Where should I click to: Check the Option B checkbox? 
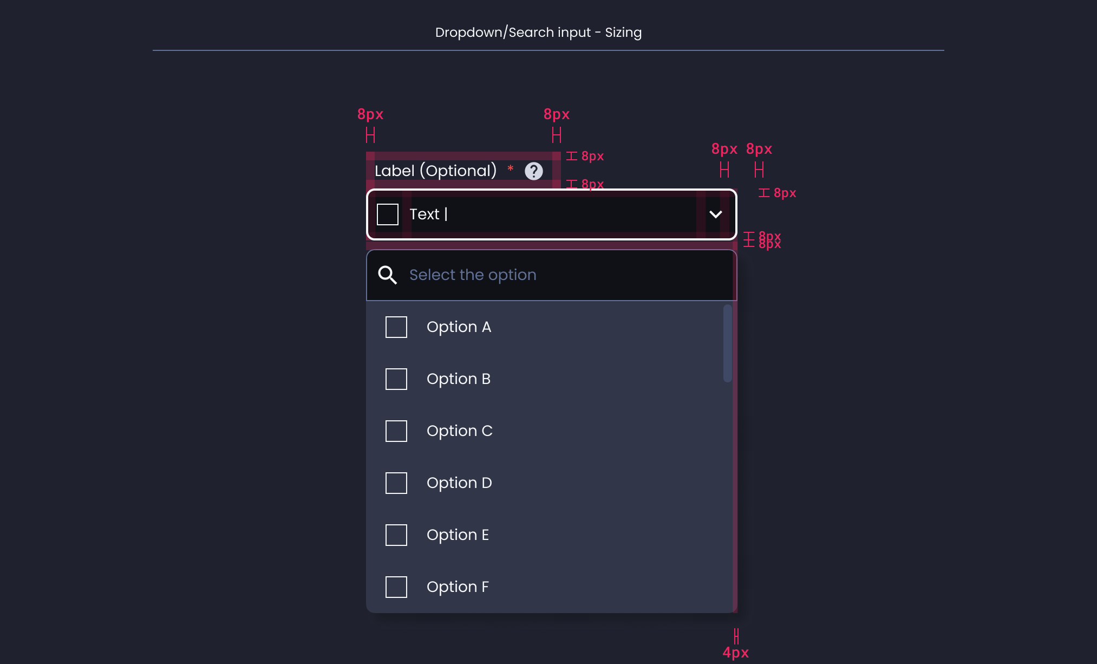[396, 379]
